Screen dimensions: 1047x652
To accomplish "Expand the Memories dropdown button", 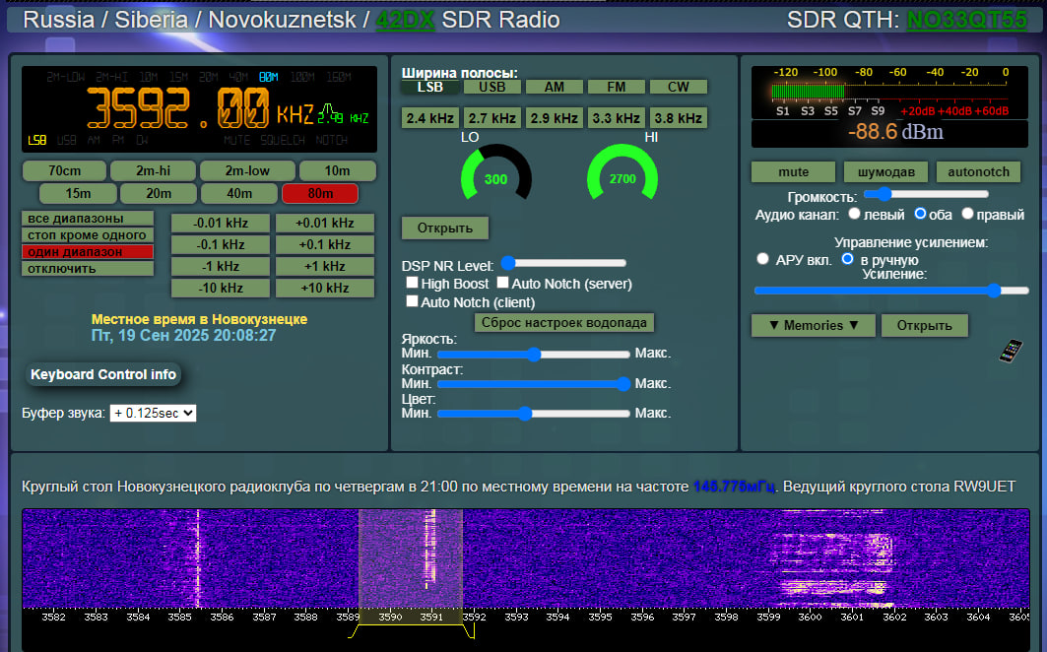I will 813,325.
